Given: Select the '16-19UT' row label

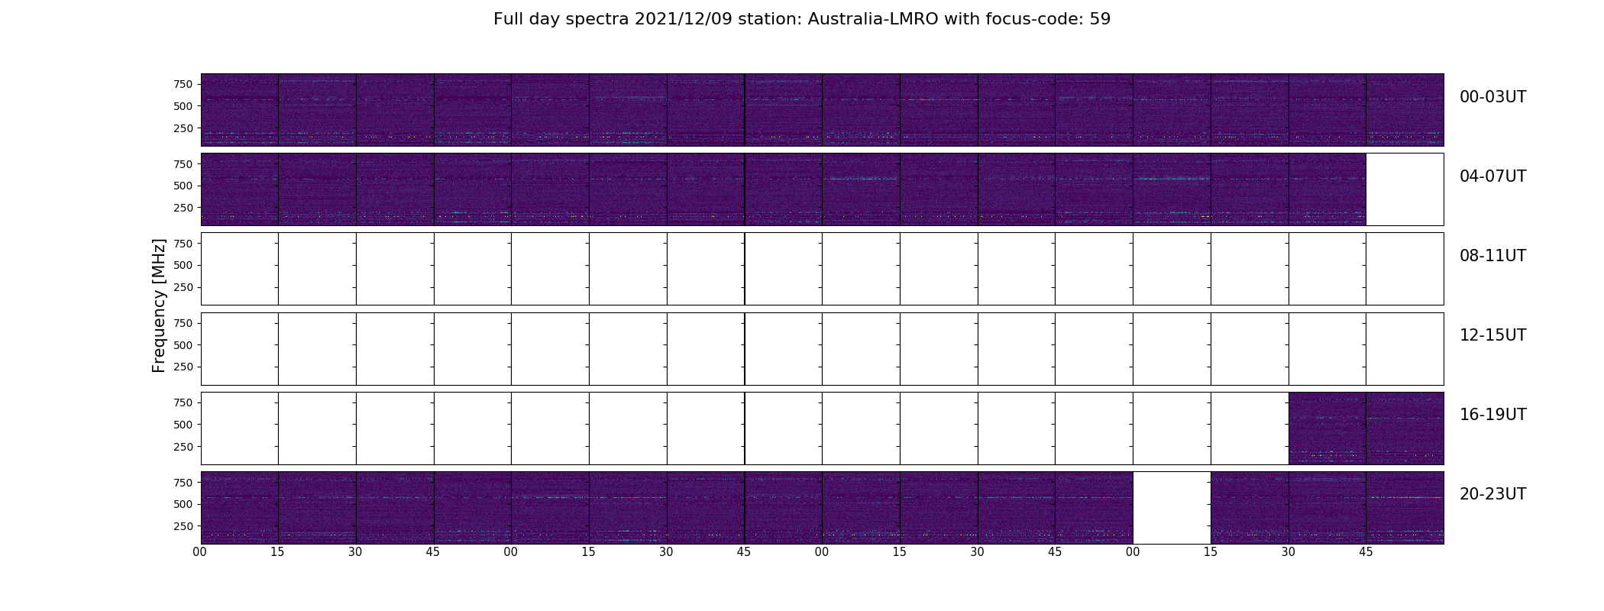Looking at the screenshot, I should tap(1492, 415).
